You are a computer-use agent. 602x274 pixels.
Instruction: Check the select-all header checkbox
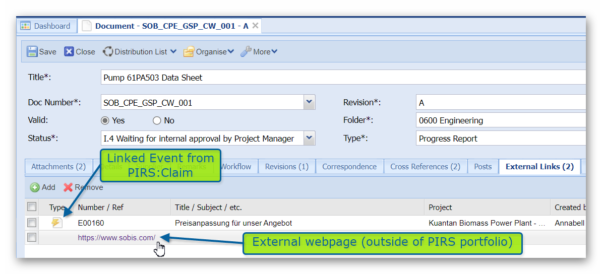tap(32, 207)
